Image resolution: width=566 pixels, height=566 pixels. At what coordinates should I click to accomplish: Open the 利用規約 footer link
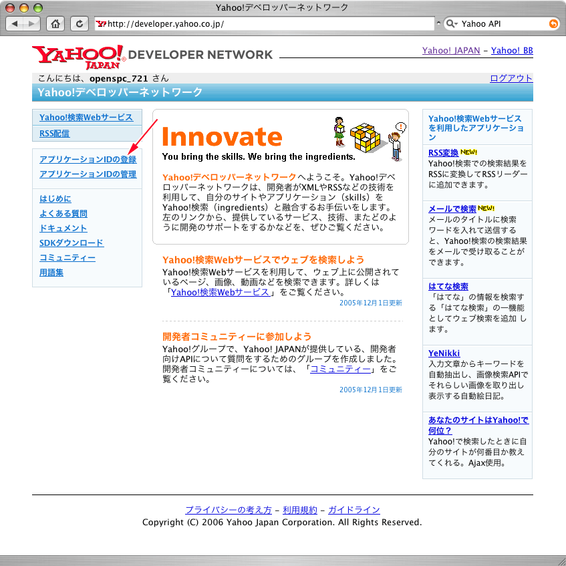(300, 510)
